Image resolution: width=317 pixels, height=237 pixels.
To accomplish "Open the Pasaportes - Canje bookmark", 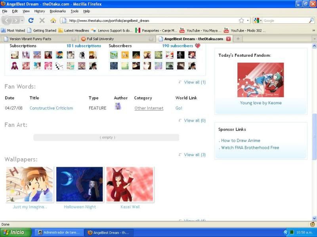I will pos(156,30).
